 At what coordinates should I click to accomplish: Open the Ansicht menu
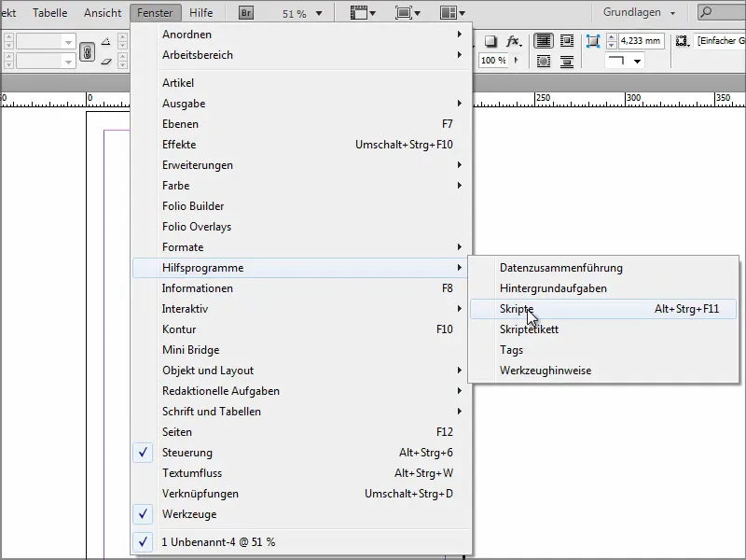(103, 13)
